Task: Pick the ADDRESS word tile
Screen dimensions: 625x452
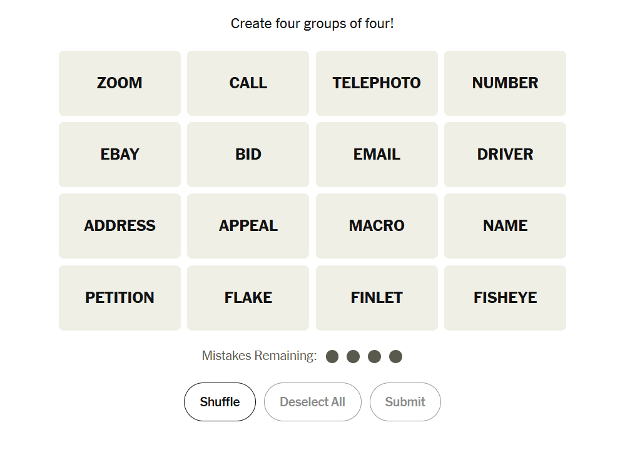Action: [119, 226]
